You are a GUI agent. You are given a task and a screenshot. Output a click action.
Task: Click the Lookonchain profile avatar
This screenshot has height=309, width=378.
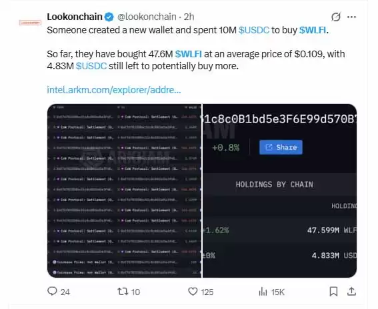(30, 23)
